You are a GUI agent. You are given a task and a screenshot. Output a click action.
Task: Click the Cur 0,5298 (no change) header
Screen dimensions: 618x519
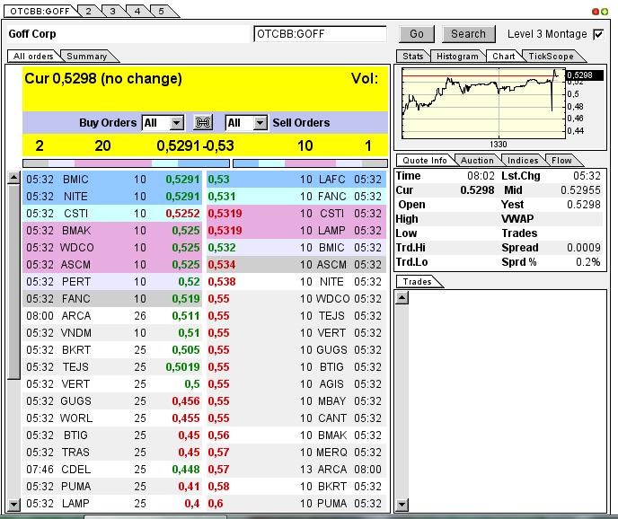(x=103, y=78)
